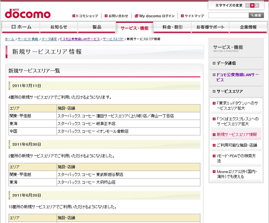
Task: Click the search button with magnifier icon
Action: pyautogui.click(x=256, y=16)
